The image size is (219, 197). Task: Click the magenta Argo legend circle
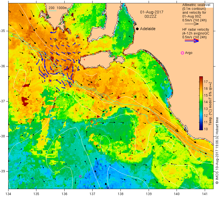click(x=182, y=53)
